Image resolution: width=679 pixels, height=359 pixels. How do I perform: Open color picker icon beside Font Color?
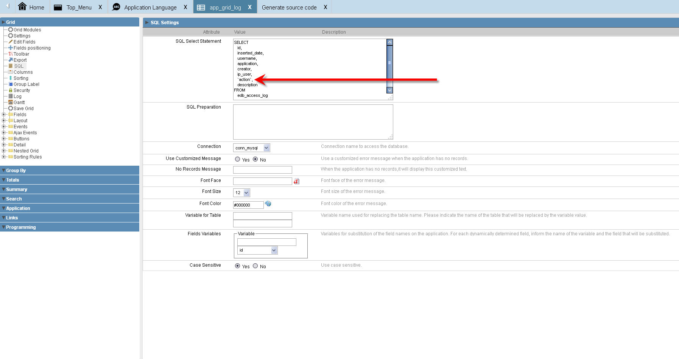click(268, 204)
